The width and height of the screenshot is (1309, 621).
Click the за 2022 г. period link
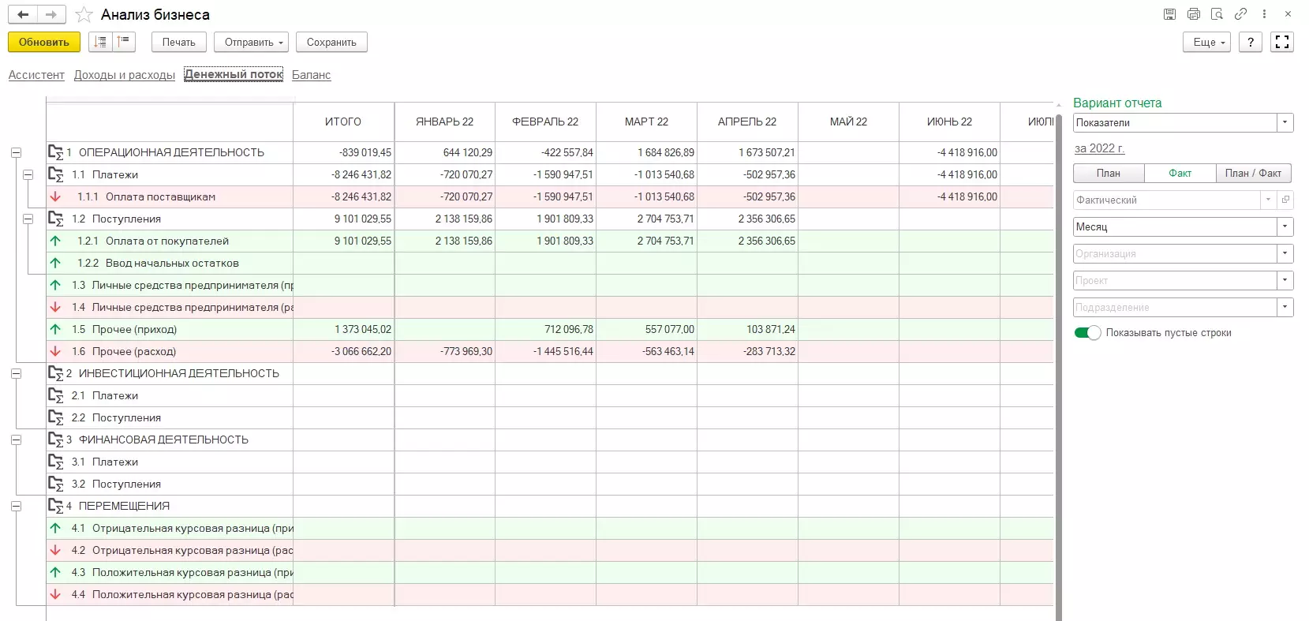coord(1099,148)
